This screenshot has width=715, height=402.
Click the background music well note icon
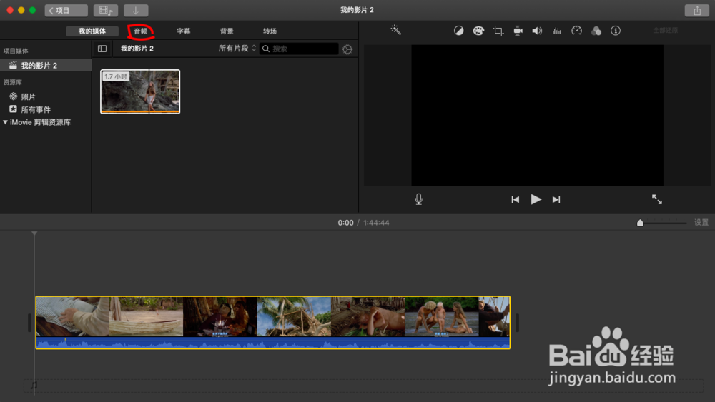click(x=34, y=386)
